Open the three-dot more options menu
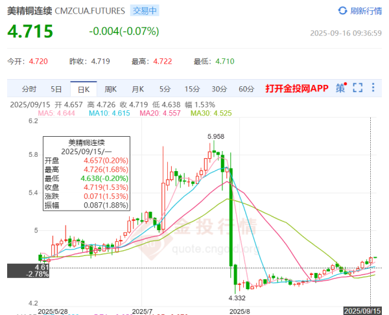Viewport: 389px width, 315px height. coord(373,87)
